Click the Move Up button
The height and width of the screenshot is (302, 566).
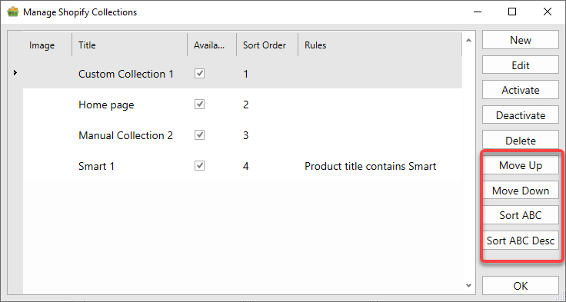click(x=521, y=166)
